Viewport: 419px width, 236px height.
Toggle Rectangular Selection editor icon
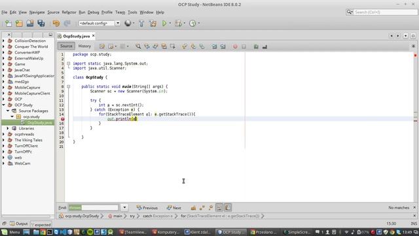[x=173, y=47]
